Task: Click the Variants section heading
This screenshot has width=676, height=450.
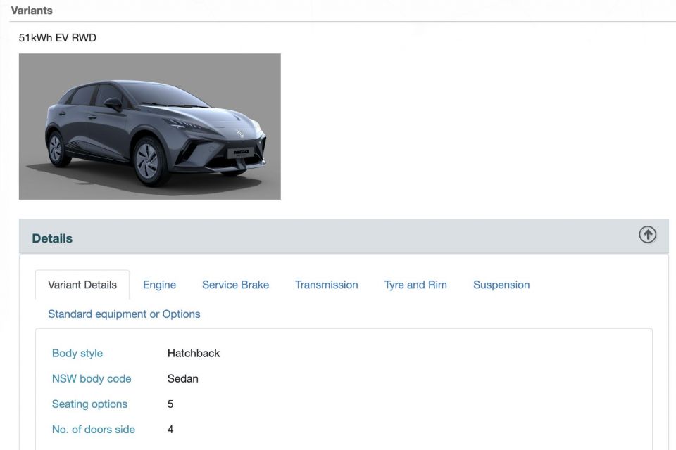Action: pos(32,11)
